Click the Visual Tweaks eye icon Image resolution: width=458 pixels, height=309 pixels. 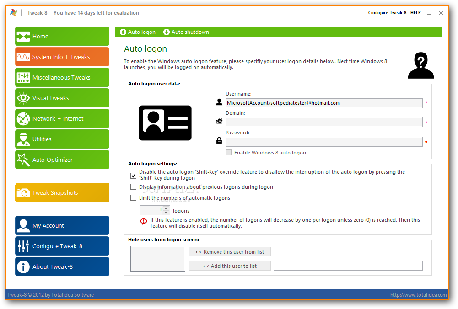[23, 98]
